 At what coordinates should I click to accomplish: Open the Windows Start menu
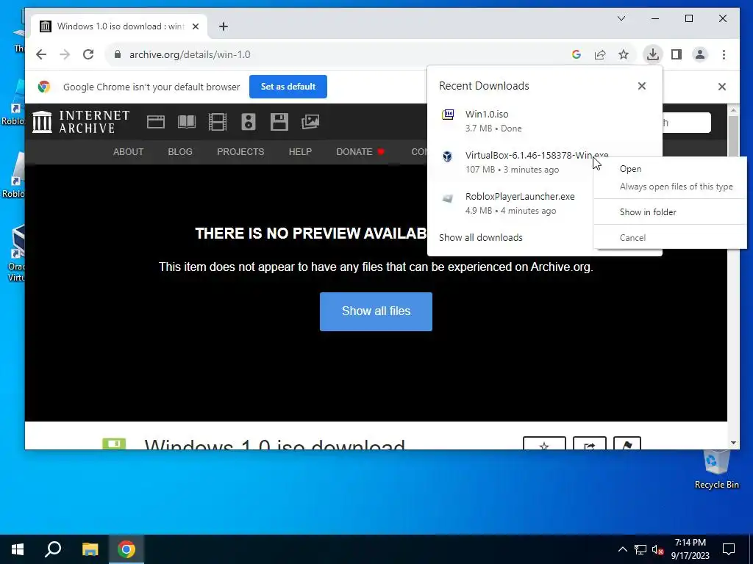click(x=18, y=549)
